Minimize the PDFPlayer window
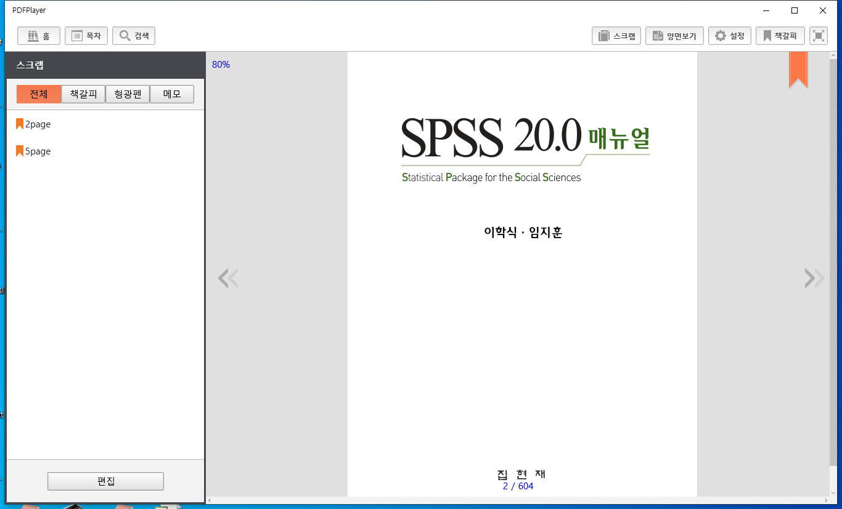 (x=767, y=10)
